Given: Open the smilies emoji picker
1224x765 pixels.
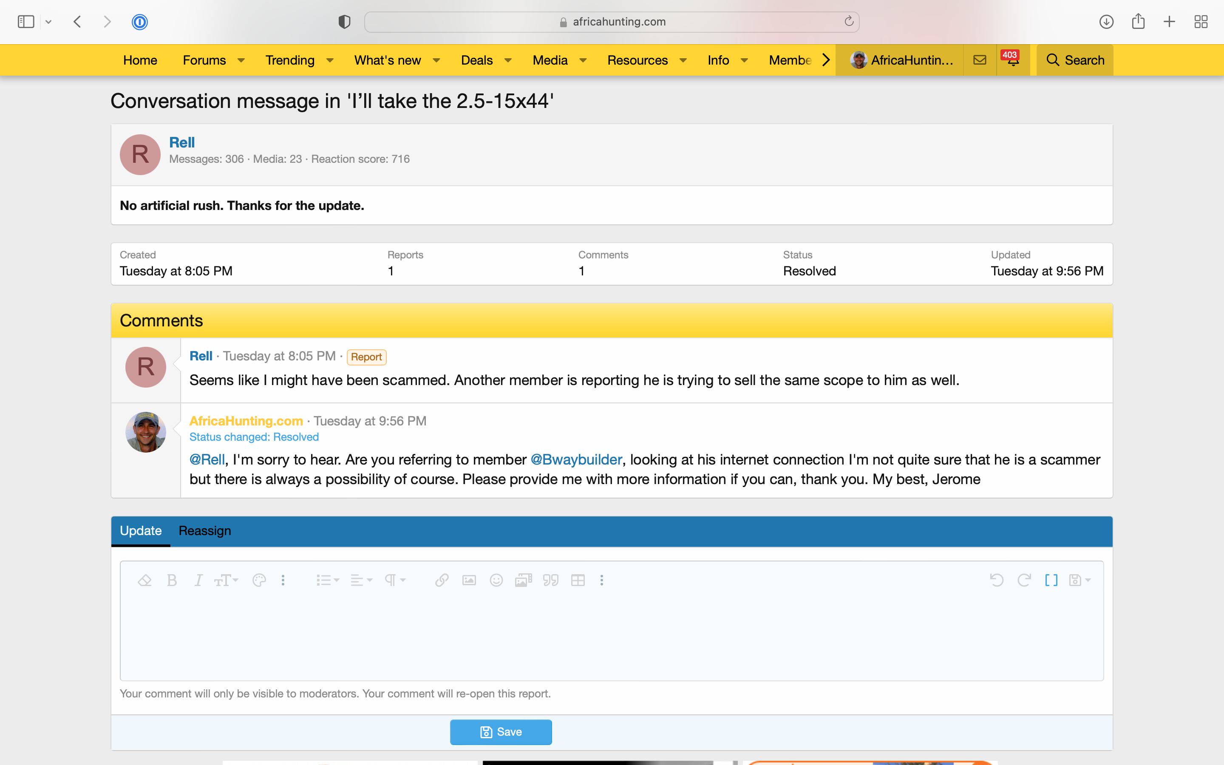Looking at the screenshot, I should [496, 580].
